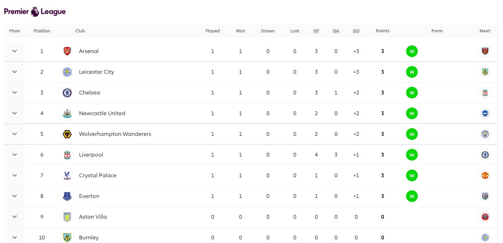Click Newcastle United's next opponent Brighton badge
503x243 pixels.
click(x=485, y=113)
